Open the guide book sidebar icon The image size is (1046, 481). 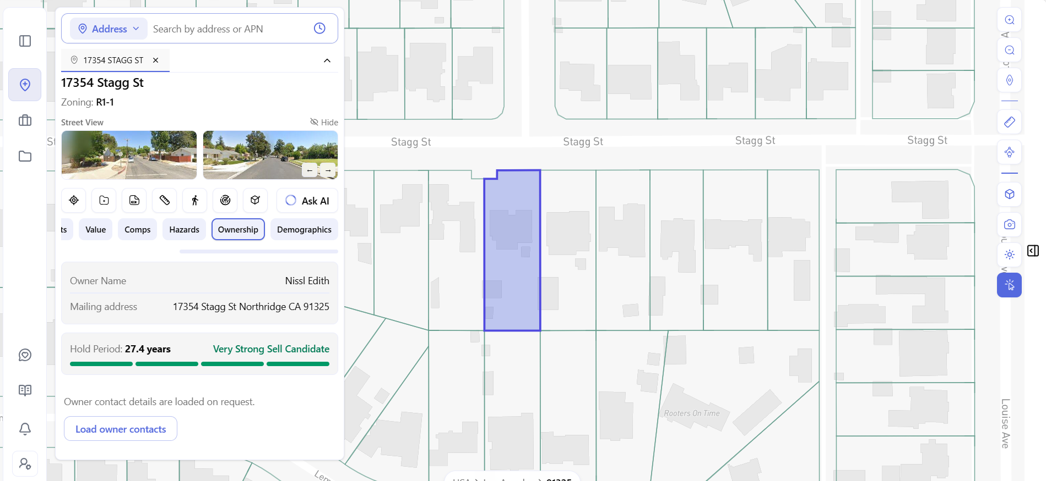click(25, 390)
